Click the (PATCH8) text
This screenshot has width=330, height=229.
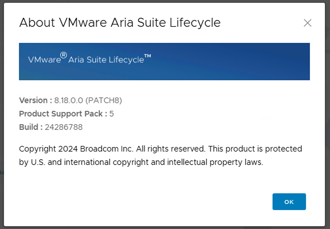(x=104, y=100)
